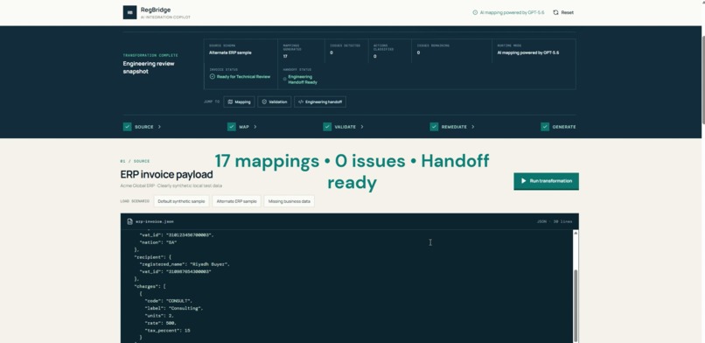
Task: Toggle the REMEDIATE step checkbox
Action: 434,127
